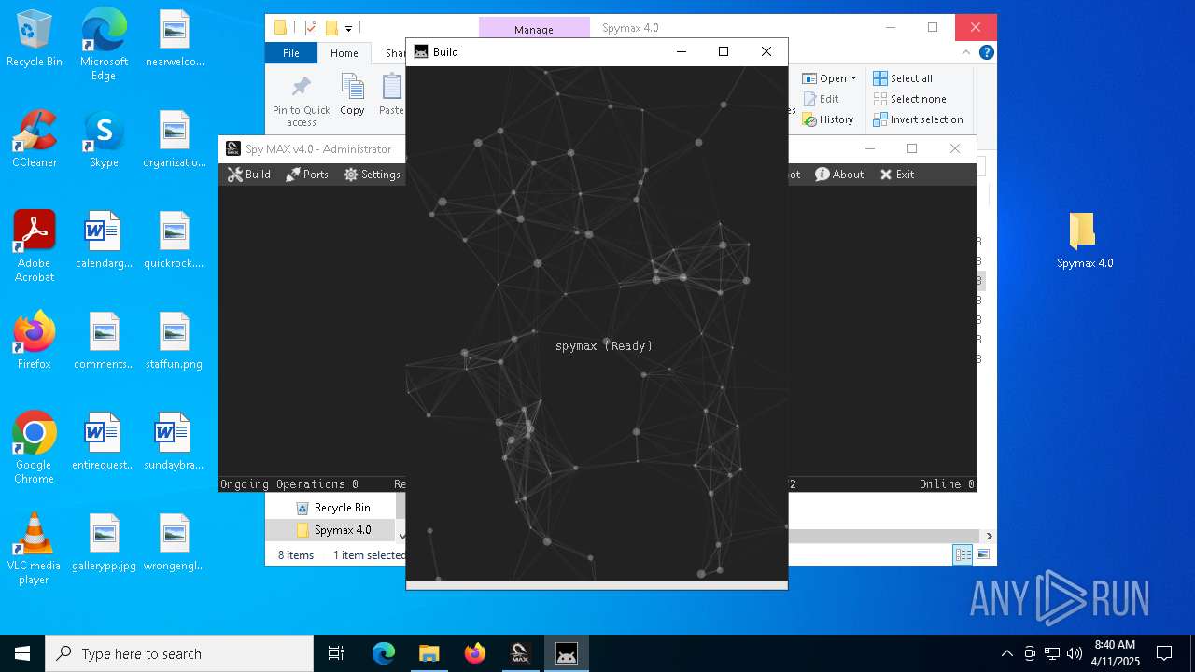Click Exit in Spy MAX toolbar
Image resolution: width=1195 pixels, height=672 pixels.
pos(896,175)
